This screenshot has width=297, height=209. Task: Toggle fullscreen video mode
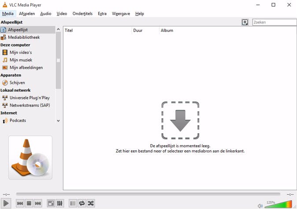51,204
